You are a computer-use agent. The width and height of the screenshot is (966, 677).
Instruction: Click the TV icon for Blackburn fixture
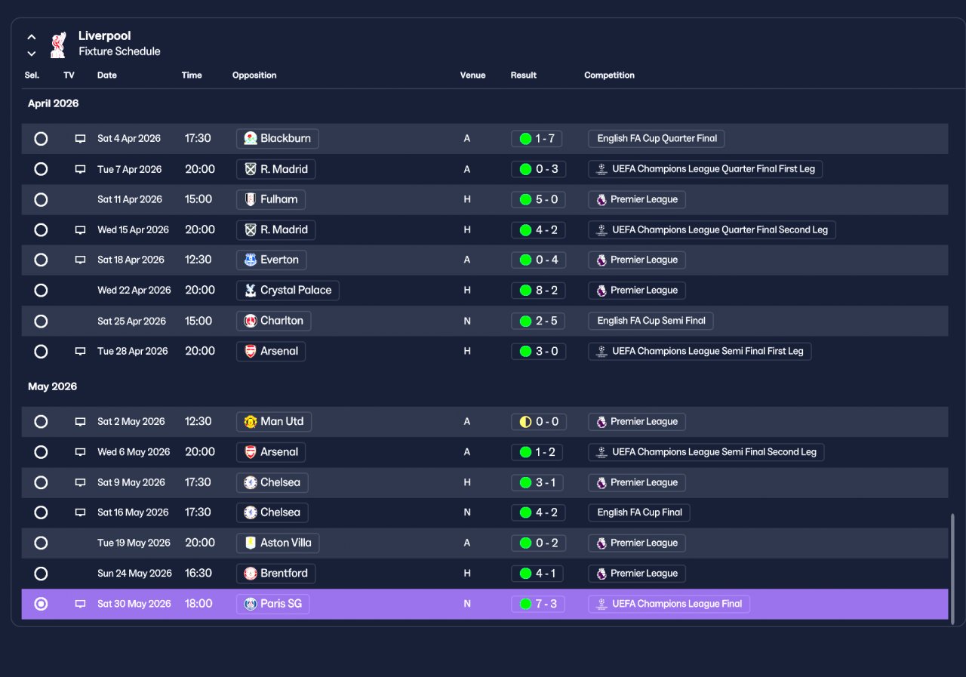pyautogui.click(x=80, y=139)
